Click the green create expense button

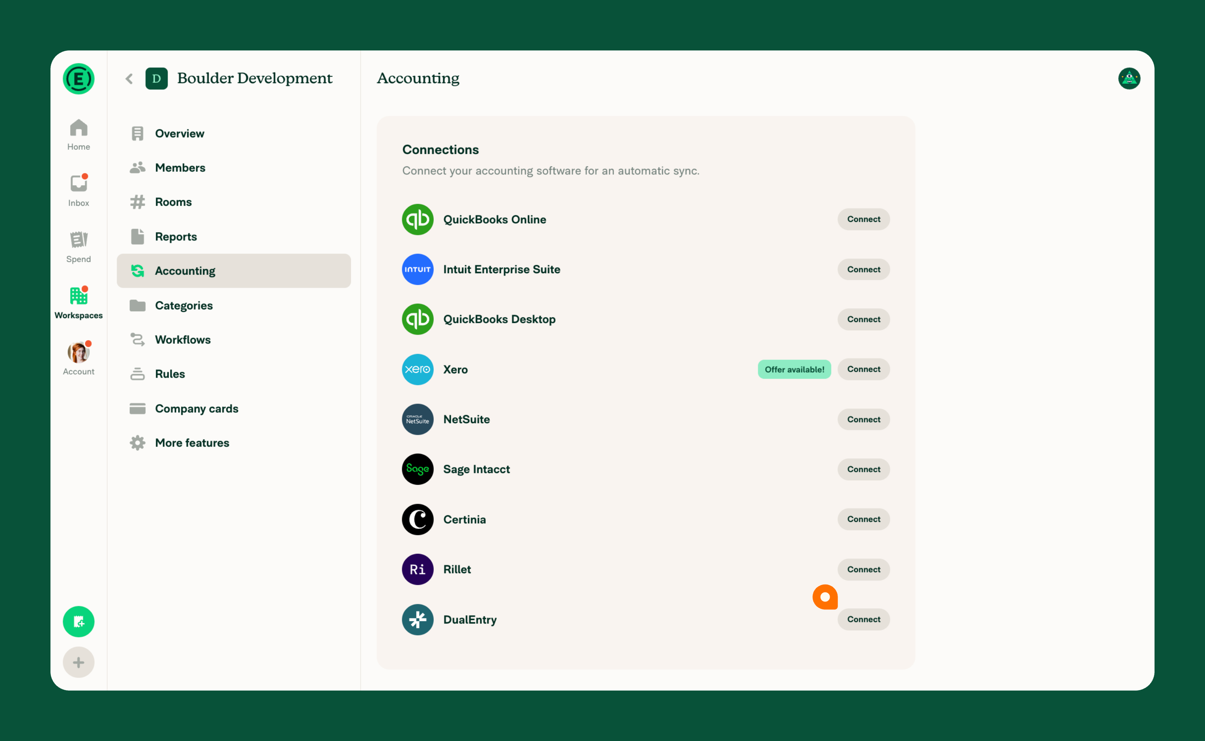[78, 622]
